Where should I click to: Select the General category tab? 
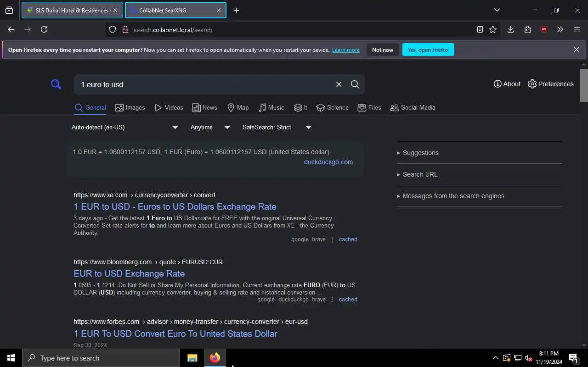[x=90, y=107]
